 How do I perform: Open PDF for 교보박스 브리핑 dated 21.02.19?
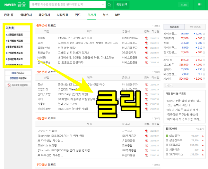(x=146, y=131)
